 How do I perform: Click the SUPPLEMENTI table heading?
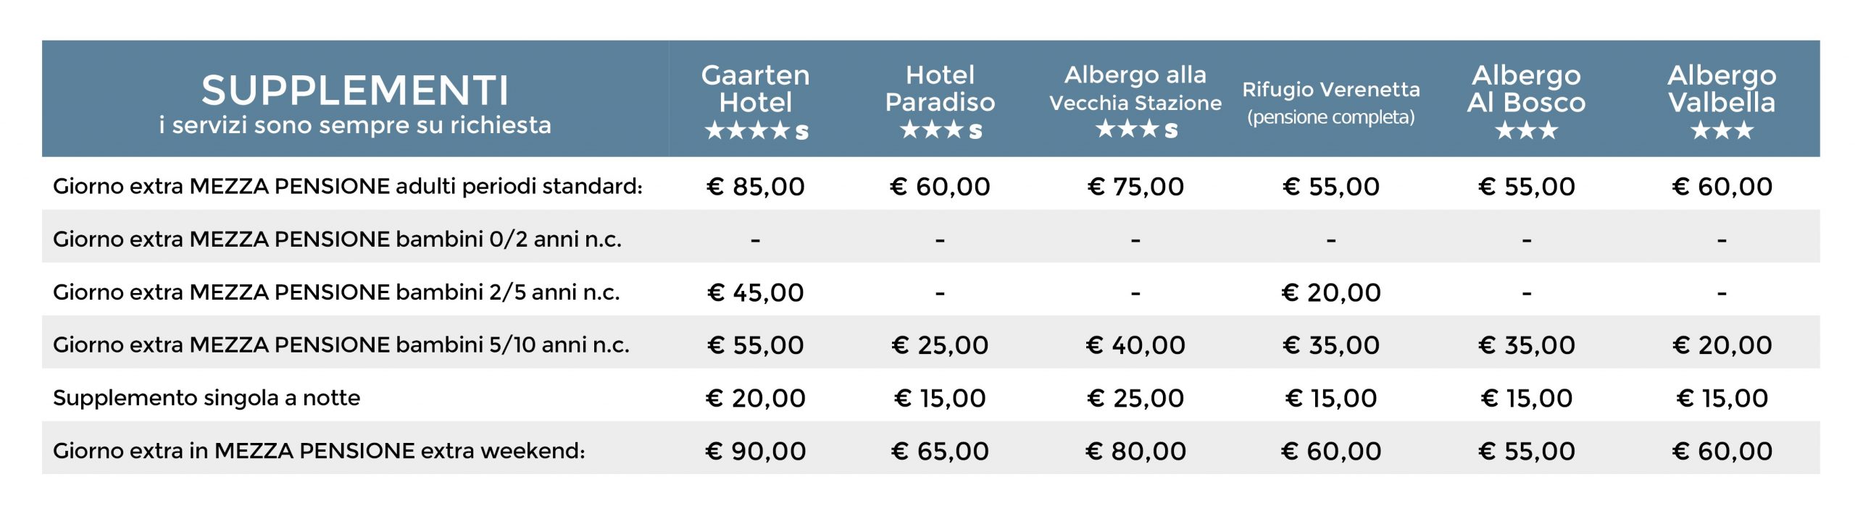coord(355,90)
